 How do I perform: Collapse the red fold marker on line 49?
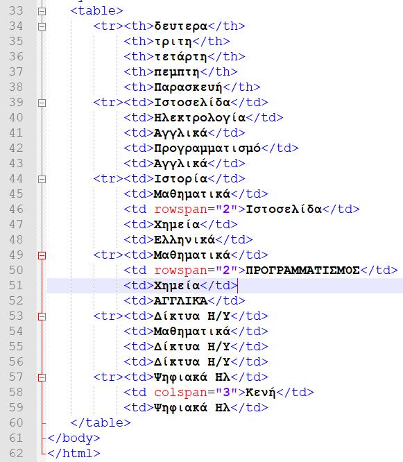(x=42, y=255)
